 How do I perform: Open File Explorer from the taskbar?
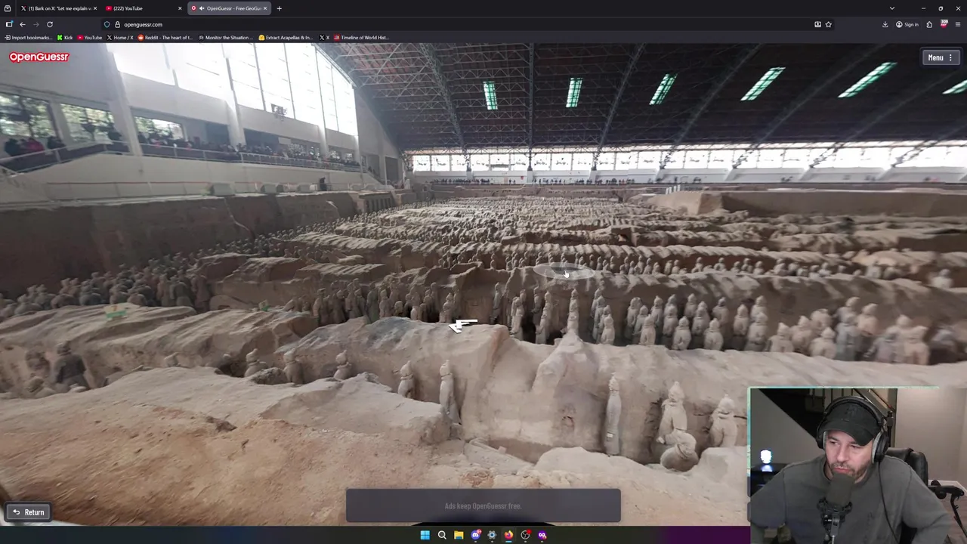tap(459, 535)
